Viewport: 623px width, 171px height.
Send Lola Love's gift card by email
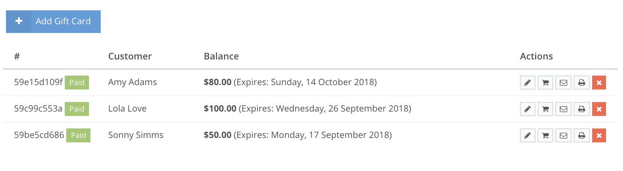coord(563,109)
